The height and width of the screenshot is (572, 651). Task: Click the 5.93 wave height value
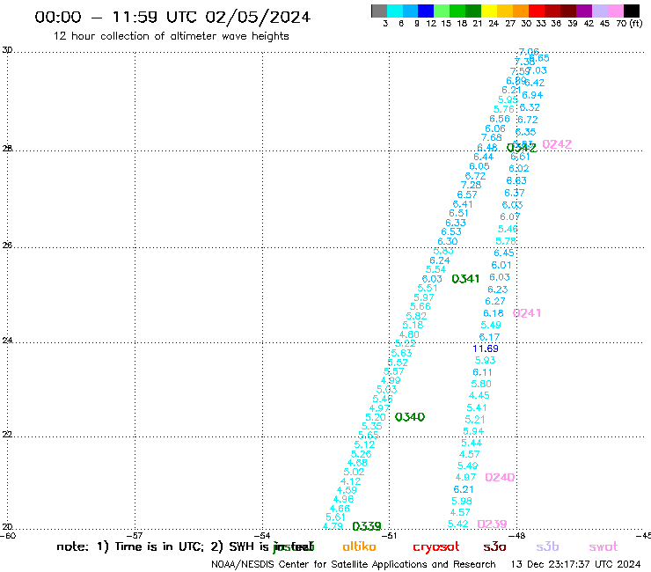coord(485,360)
